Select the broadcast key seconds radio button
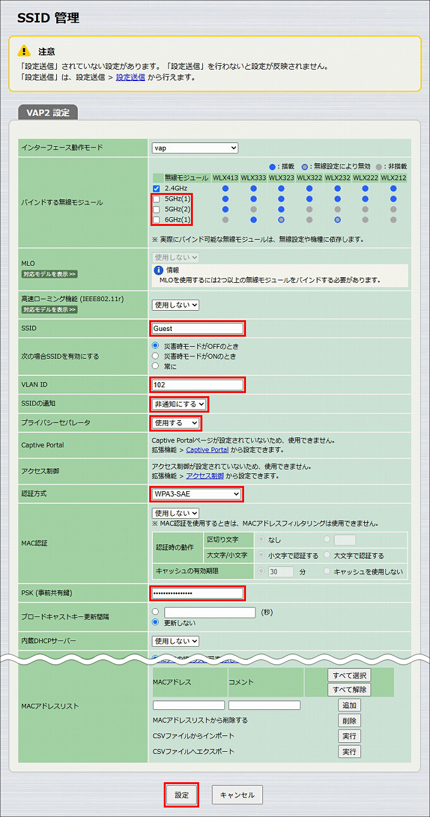 [x=156, y=612]
